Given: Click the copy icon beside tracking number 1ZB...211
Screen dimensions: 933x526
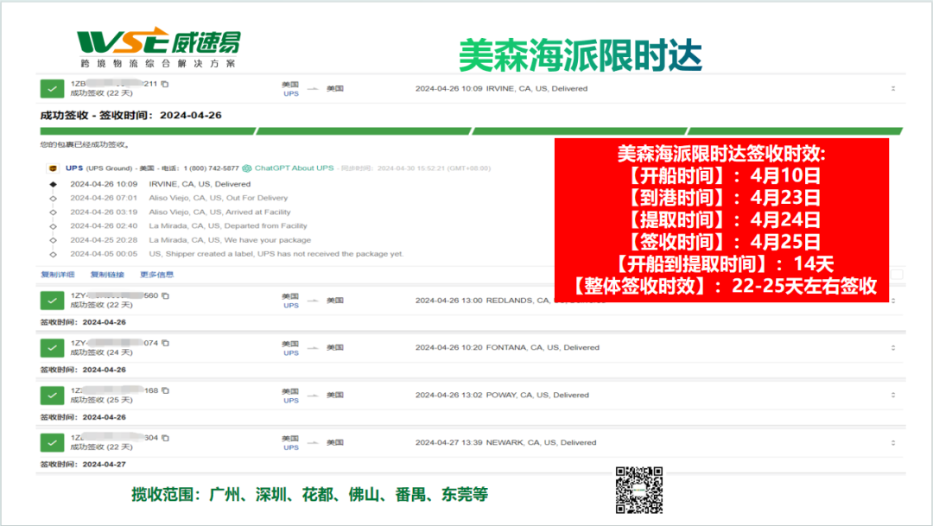Looking at the screenshot, I should [x=164, y=86].
